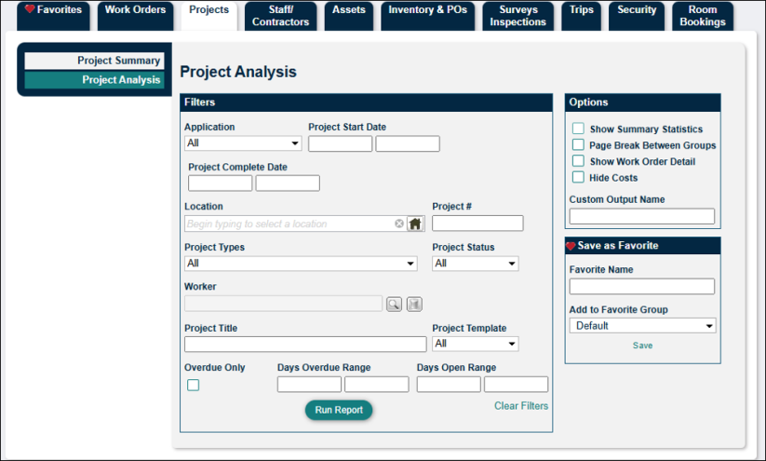Go to the Security tab
Screen dimensions: 766x461
[637, 16]
